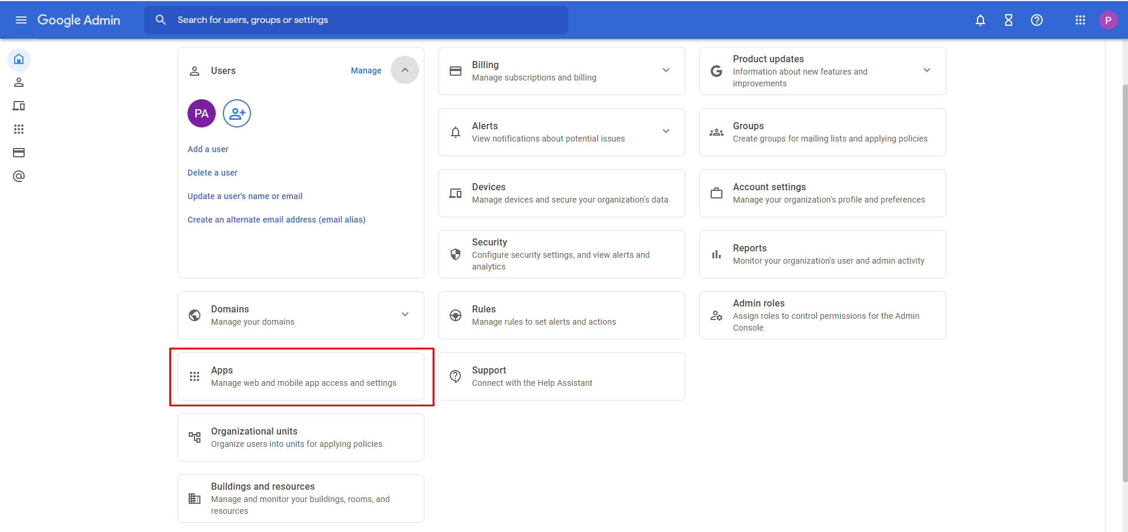Viewport: 1128px width, 532px height.
Task: Open the Reports card
Action: click(823, 254)
